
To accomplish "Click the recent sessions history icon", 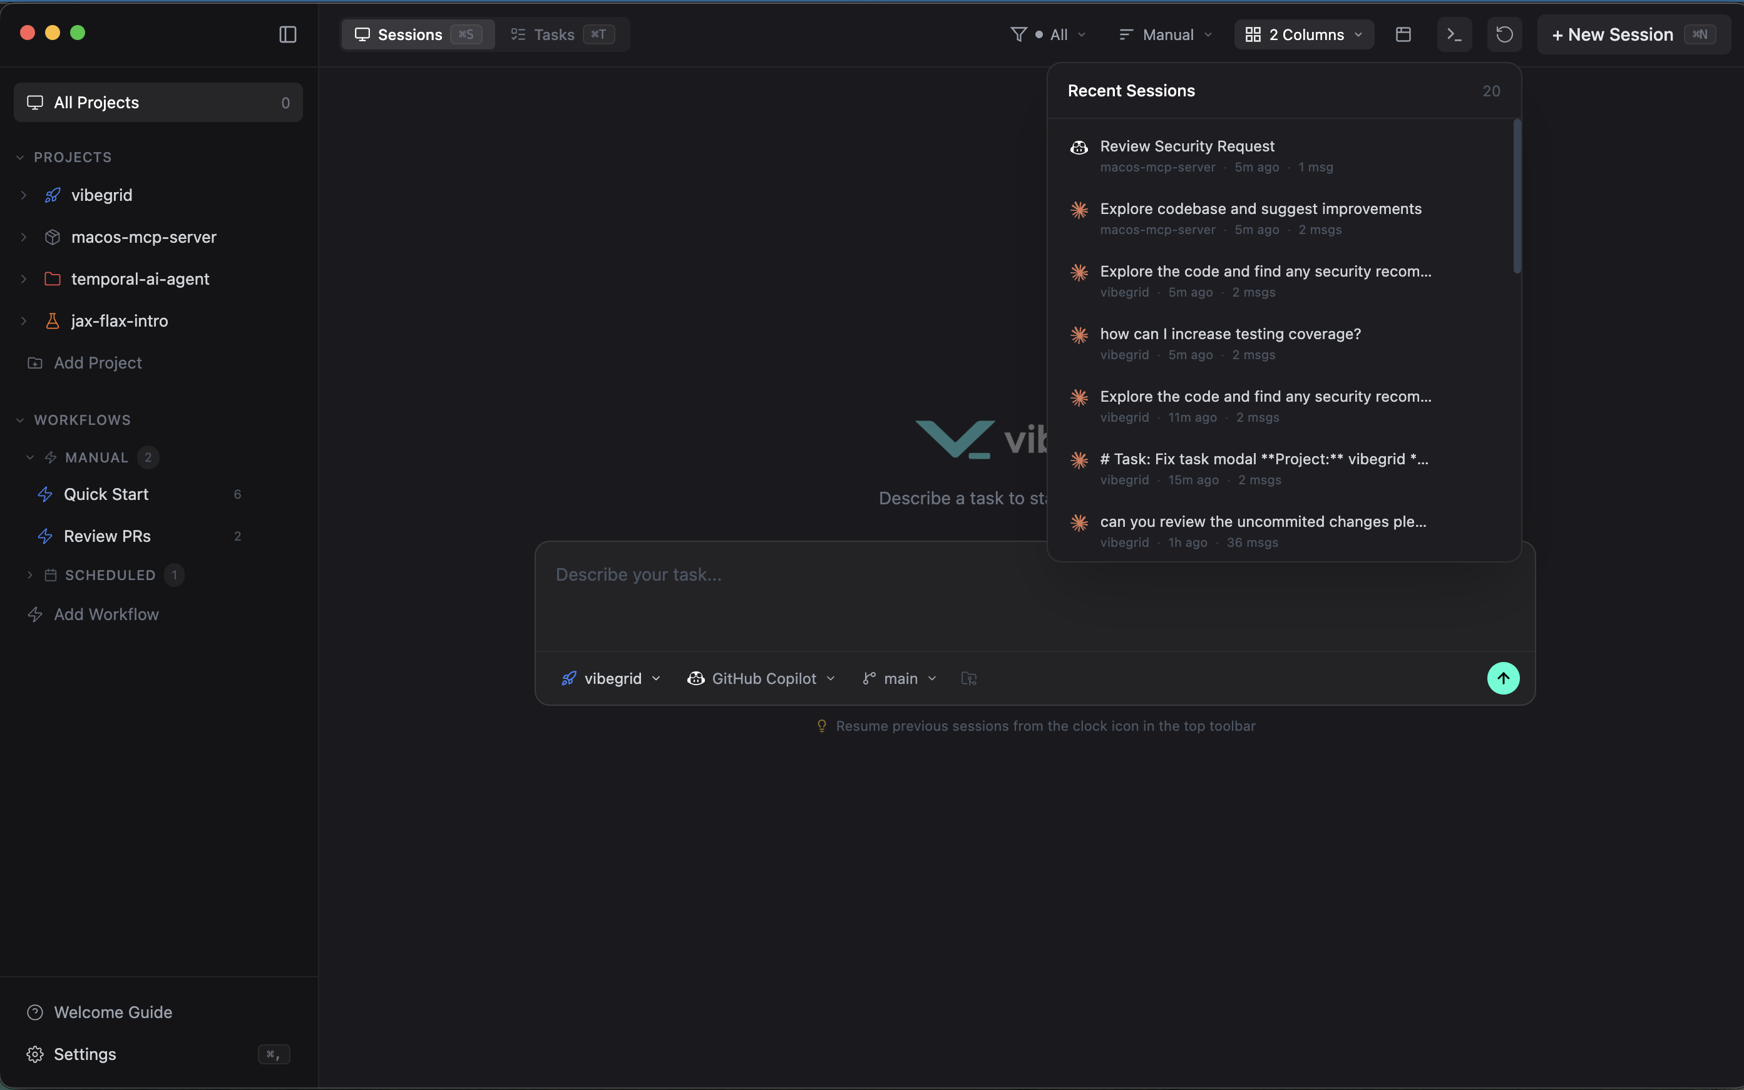I will [1504, 34].
